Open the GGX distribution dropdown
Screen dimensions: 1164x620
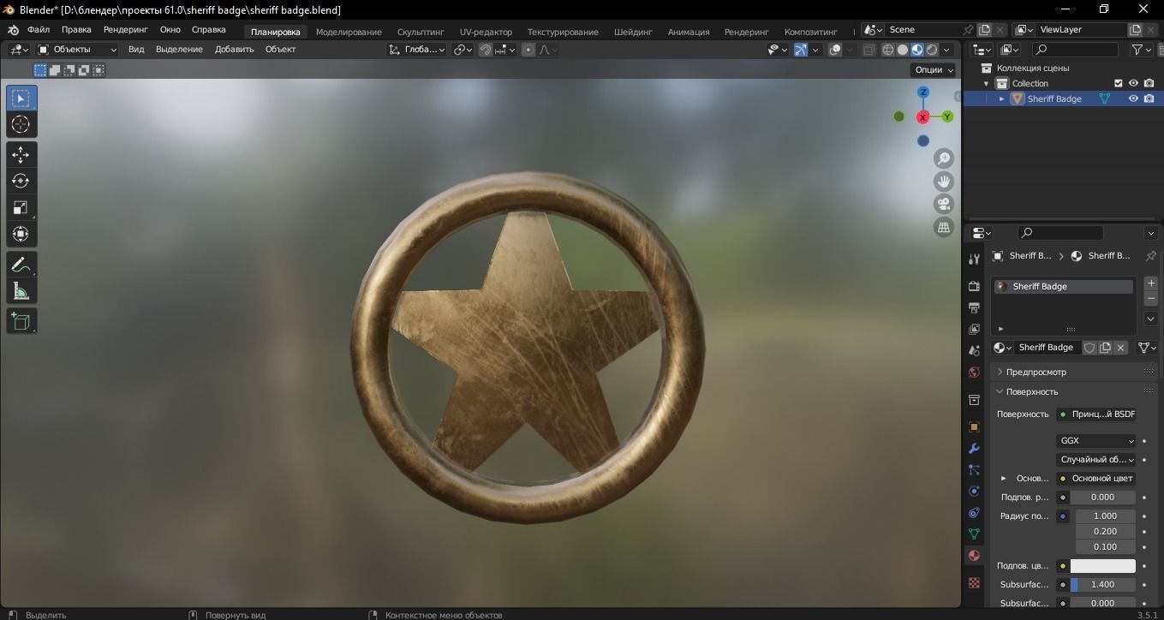(x=1096, y=441)
